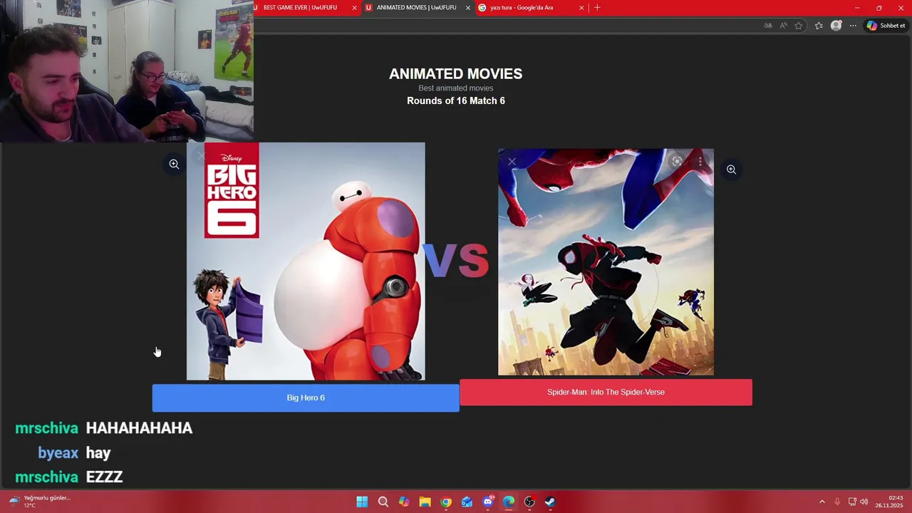Open Windows Start menu
The image size is (912, 513).
[362, 502]
